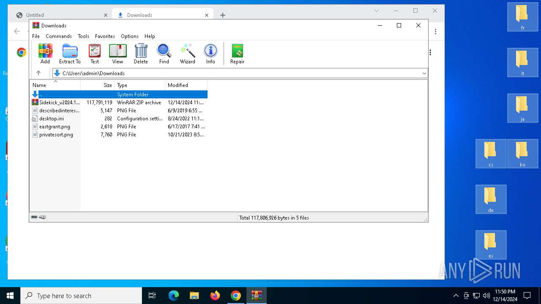
Task: Open the Tools menu
Action: (x=83, y=36)
